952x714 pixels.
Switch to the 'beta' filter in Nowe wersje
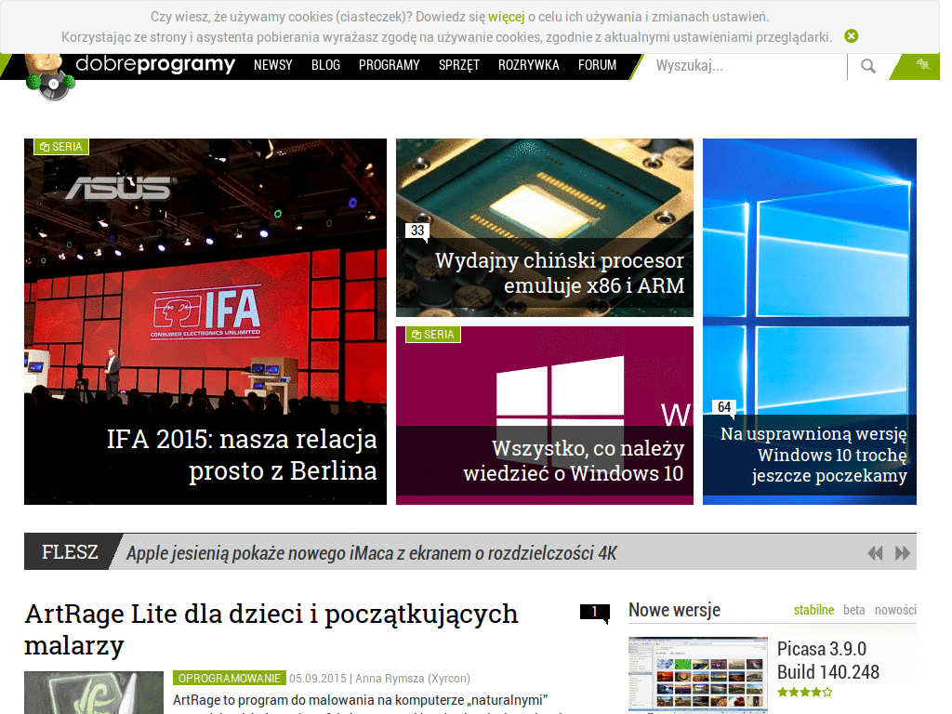pos(853,610)
